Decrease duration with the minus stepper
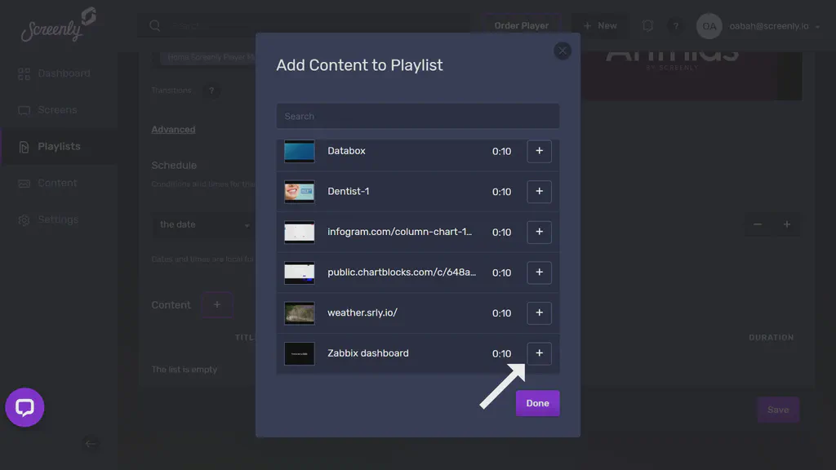Image resolution: width=836 pixels, height=470 pixels. pos(757,224)
